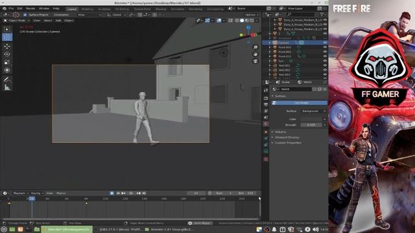Viewport: 415px width, 233px height.
Task: Click the World color swatch
Action: pos(311,119)
